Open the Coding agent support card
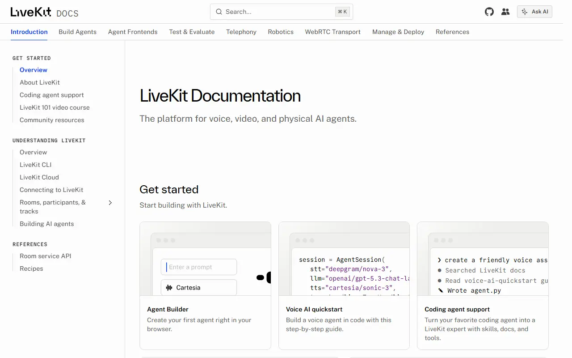The image size is (572, 358). [x=483, y=286]
